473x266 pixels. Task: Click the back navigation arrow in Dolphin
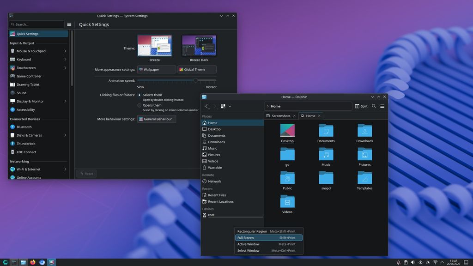[206, 106]
